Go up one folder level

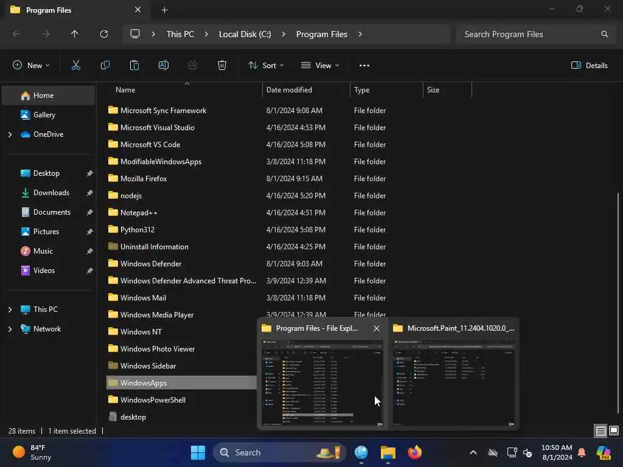pos(74,34)
